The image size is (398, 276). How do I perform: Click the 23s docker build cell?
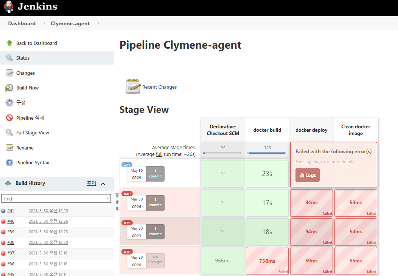267,174
